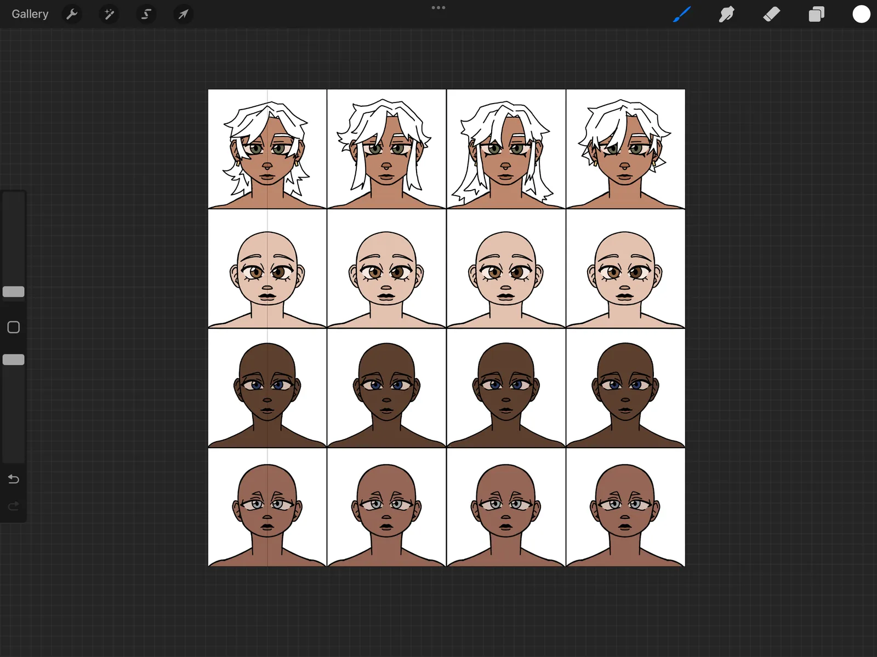Redo the last action

coord(14,506)
